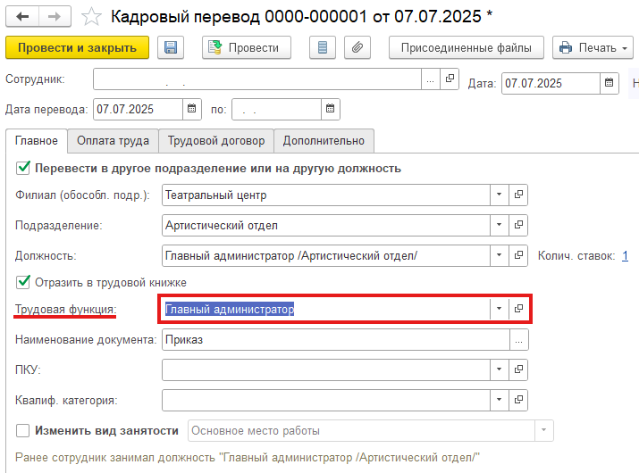Go forward with the right arrow button
This screenshot has height=473, width=639.
point(55,17)
